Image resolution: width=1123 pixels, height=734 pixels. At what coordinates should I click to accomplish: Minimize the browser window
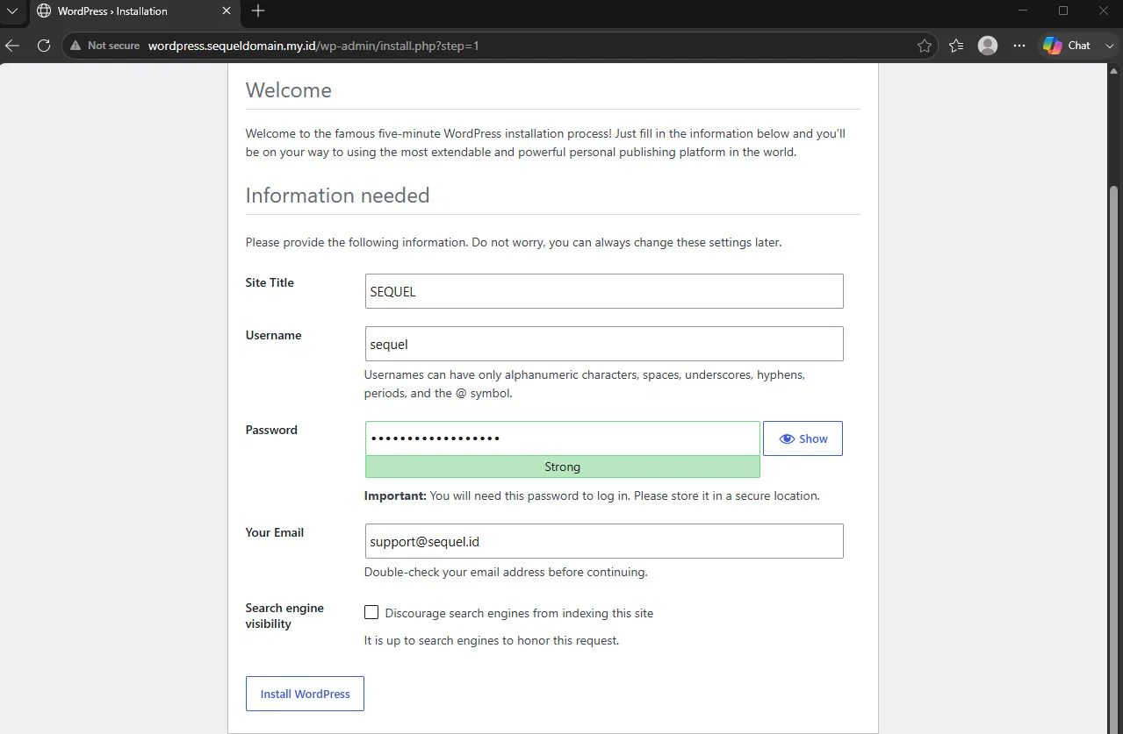click(x=1023, y=11)
